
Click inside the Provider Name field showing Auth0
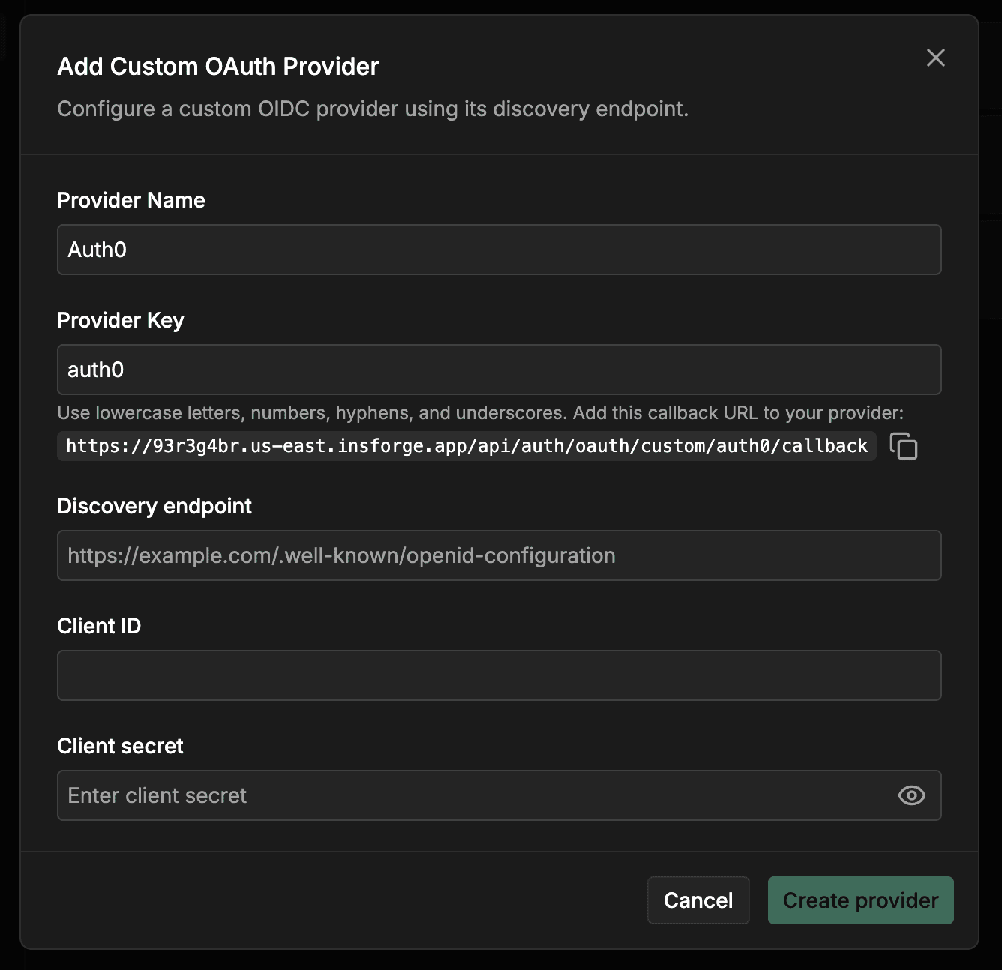tap(499, 250)
